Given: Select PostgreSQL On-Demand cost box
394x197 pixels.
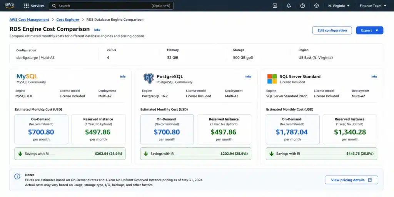Looking at the screenshot, I should click(167, 129).
